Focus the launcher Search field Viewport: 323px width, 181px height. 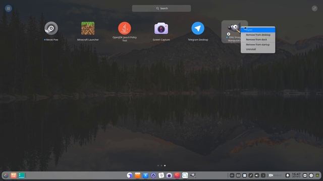click(161, 9)
